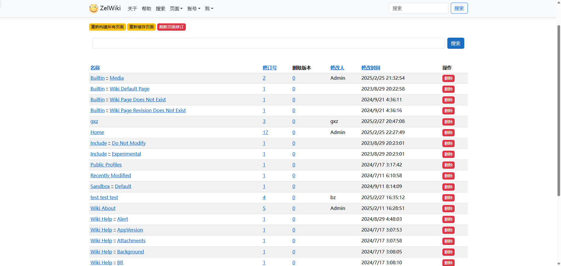This screenshot has width=561, height=266.
Task: Go to the 帮助 menu item
Action: (x=146, y=9)
